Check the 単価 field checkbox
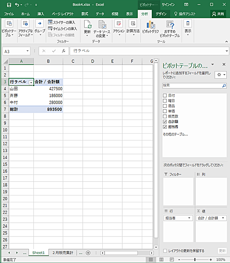This screenshot has width=230, height=263. click(165, 111)
